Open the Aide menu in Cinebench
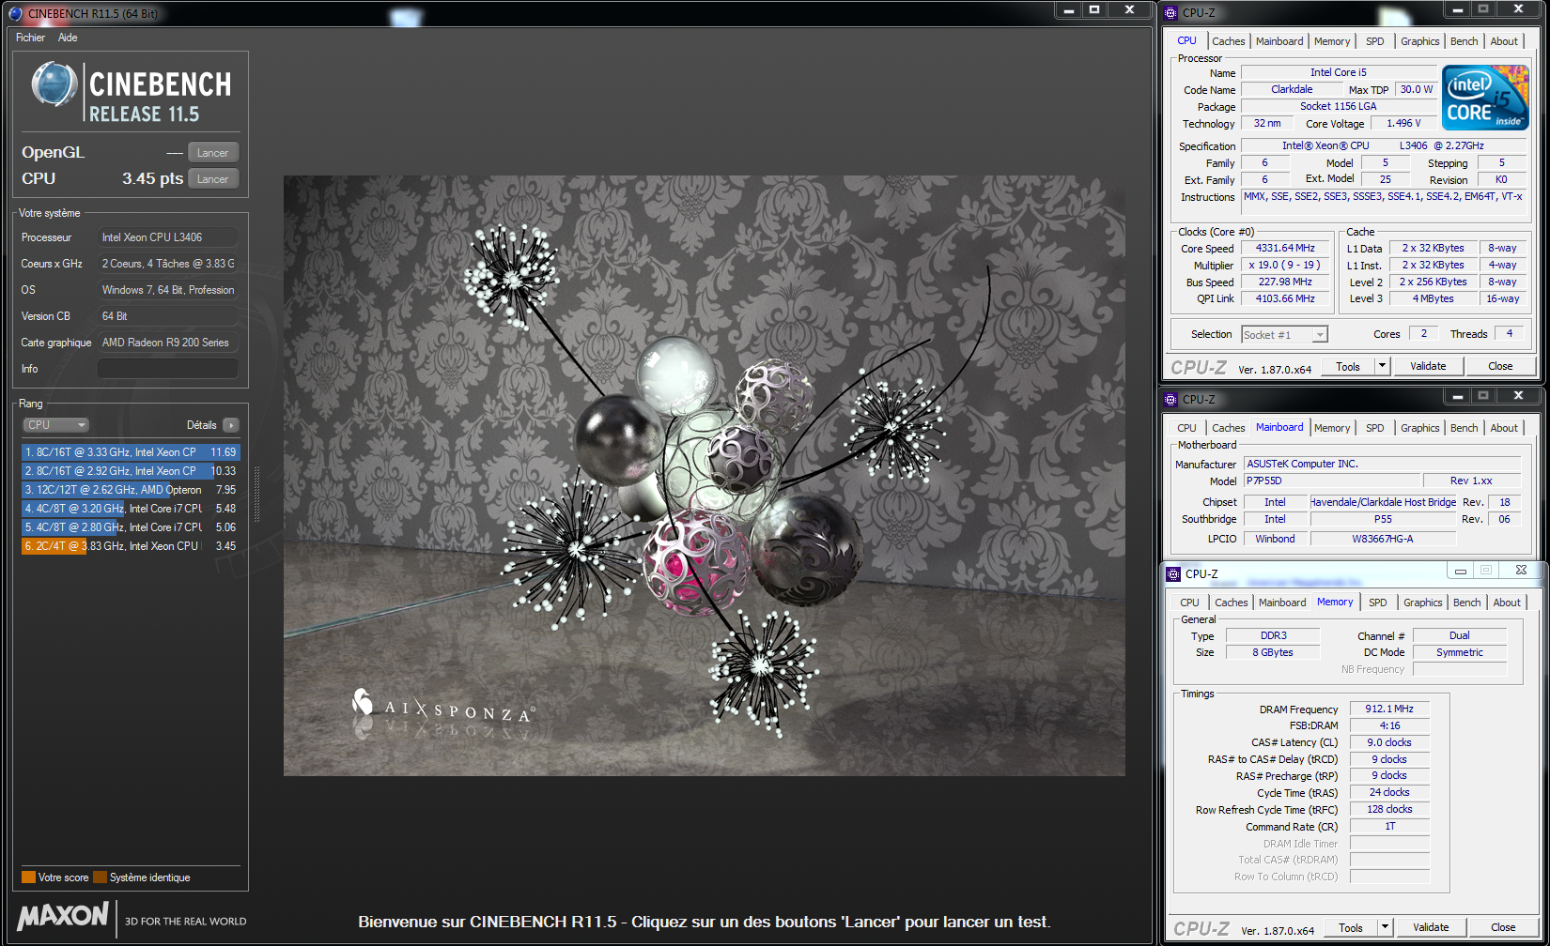The width and height of the screenshot is (1550, 946). (68, 38)
